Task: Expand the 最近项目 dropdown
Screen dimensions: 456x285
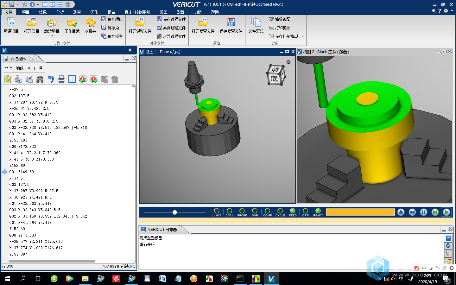Action: click(x=52, y=36)
